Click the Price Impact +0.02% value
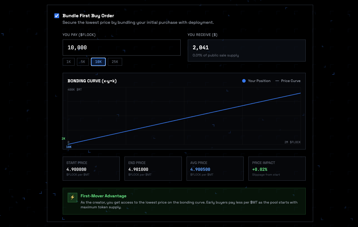The height and width of the screenshot is (227, 358). (260, 169)
